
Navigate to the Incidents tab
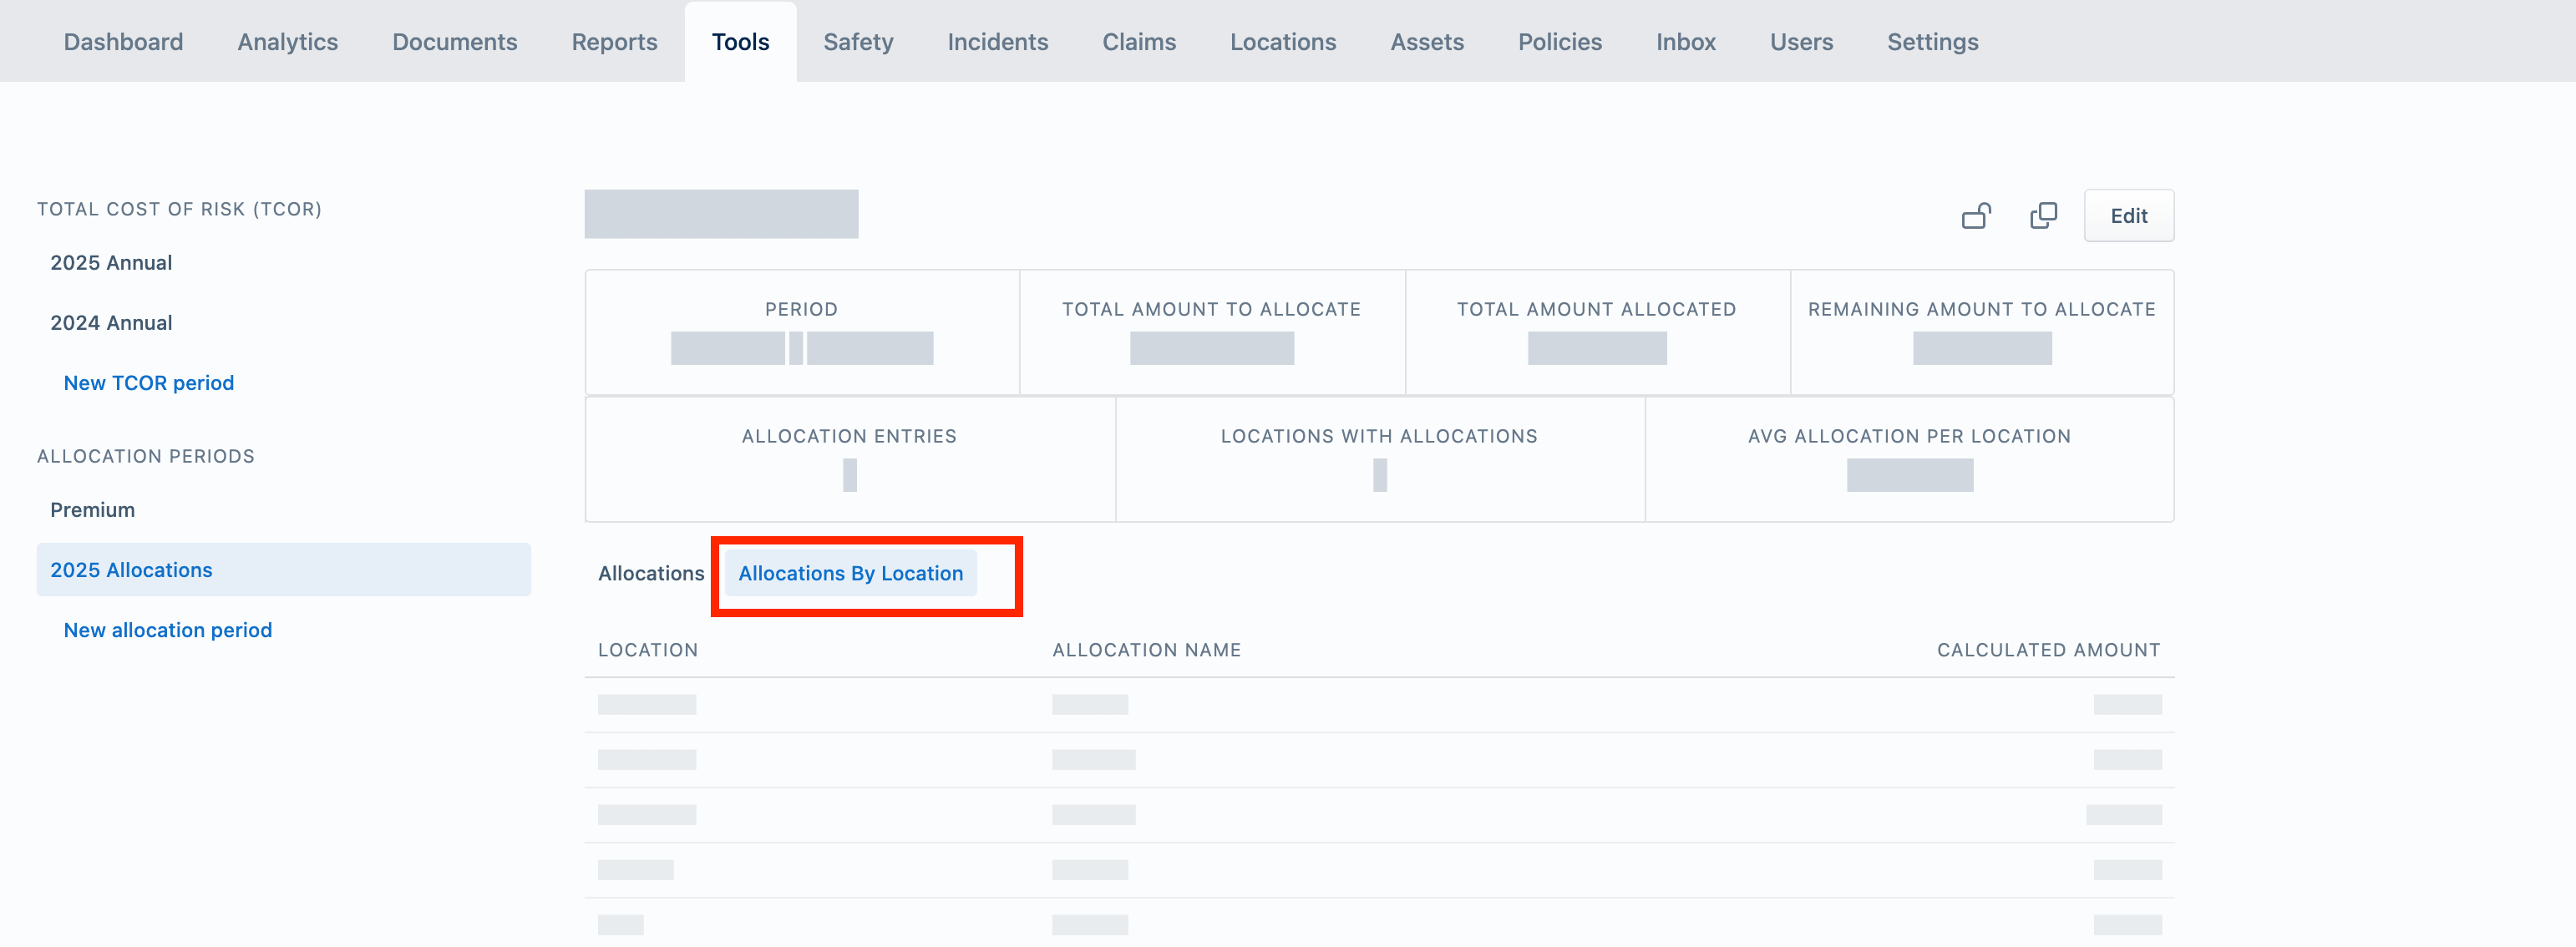(997, 42)
